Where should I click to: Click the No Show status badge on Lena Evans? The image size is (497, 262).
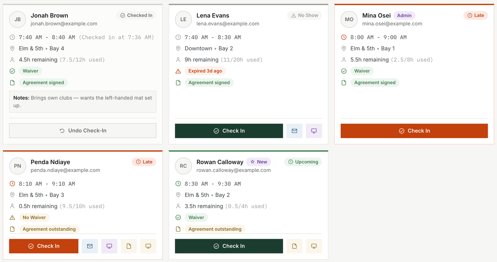click(x=305, y=15)
